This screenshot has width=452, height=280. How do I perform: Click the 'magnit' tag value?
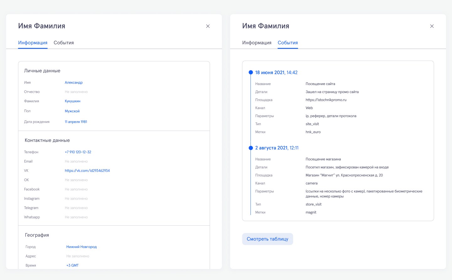[x=311, y=213]
